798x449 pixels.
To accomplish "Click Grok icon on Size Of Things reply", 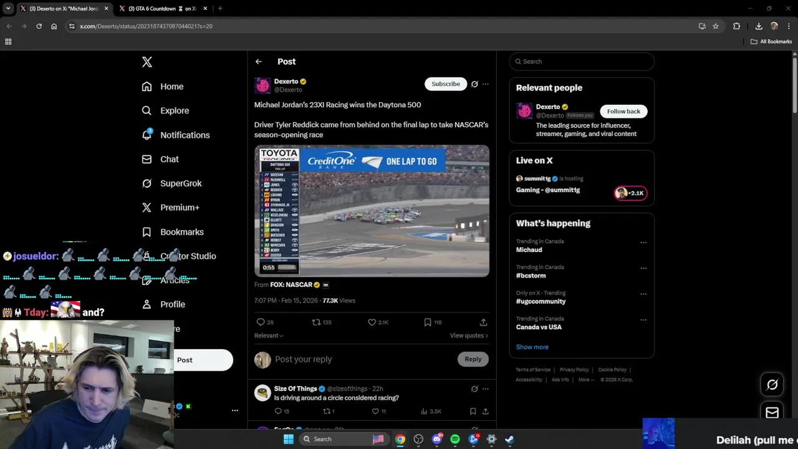I will pos(474,389).
